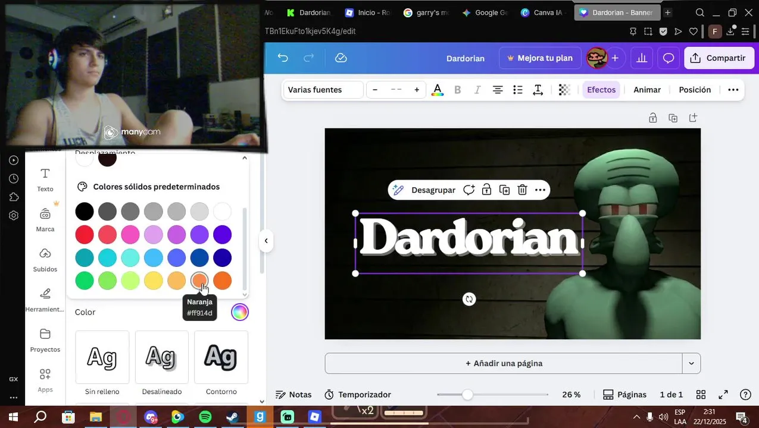Click the rotate handle below text
This screenshot has height=428, width=759.
coord(469,299)
